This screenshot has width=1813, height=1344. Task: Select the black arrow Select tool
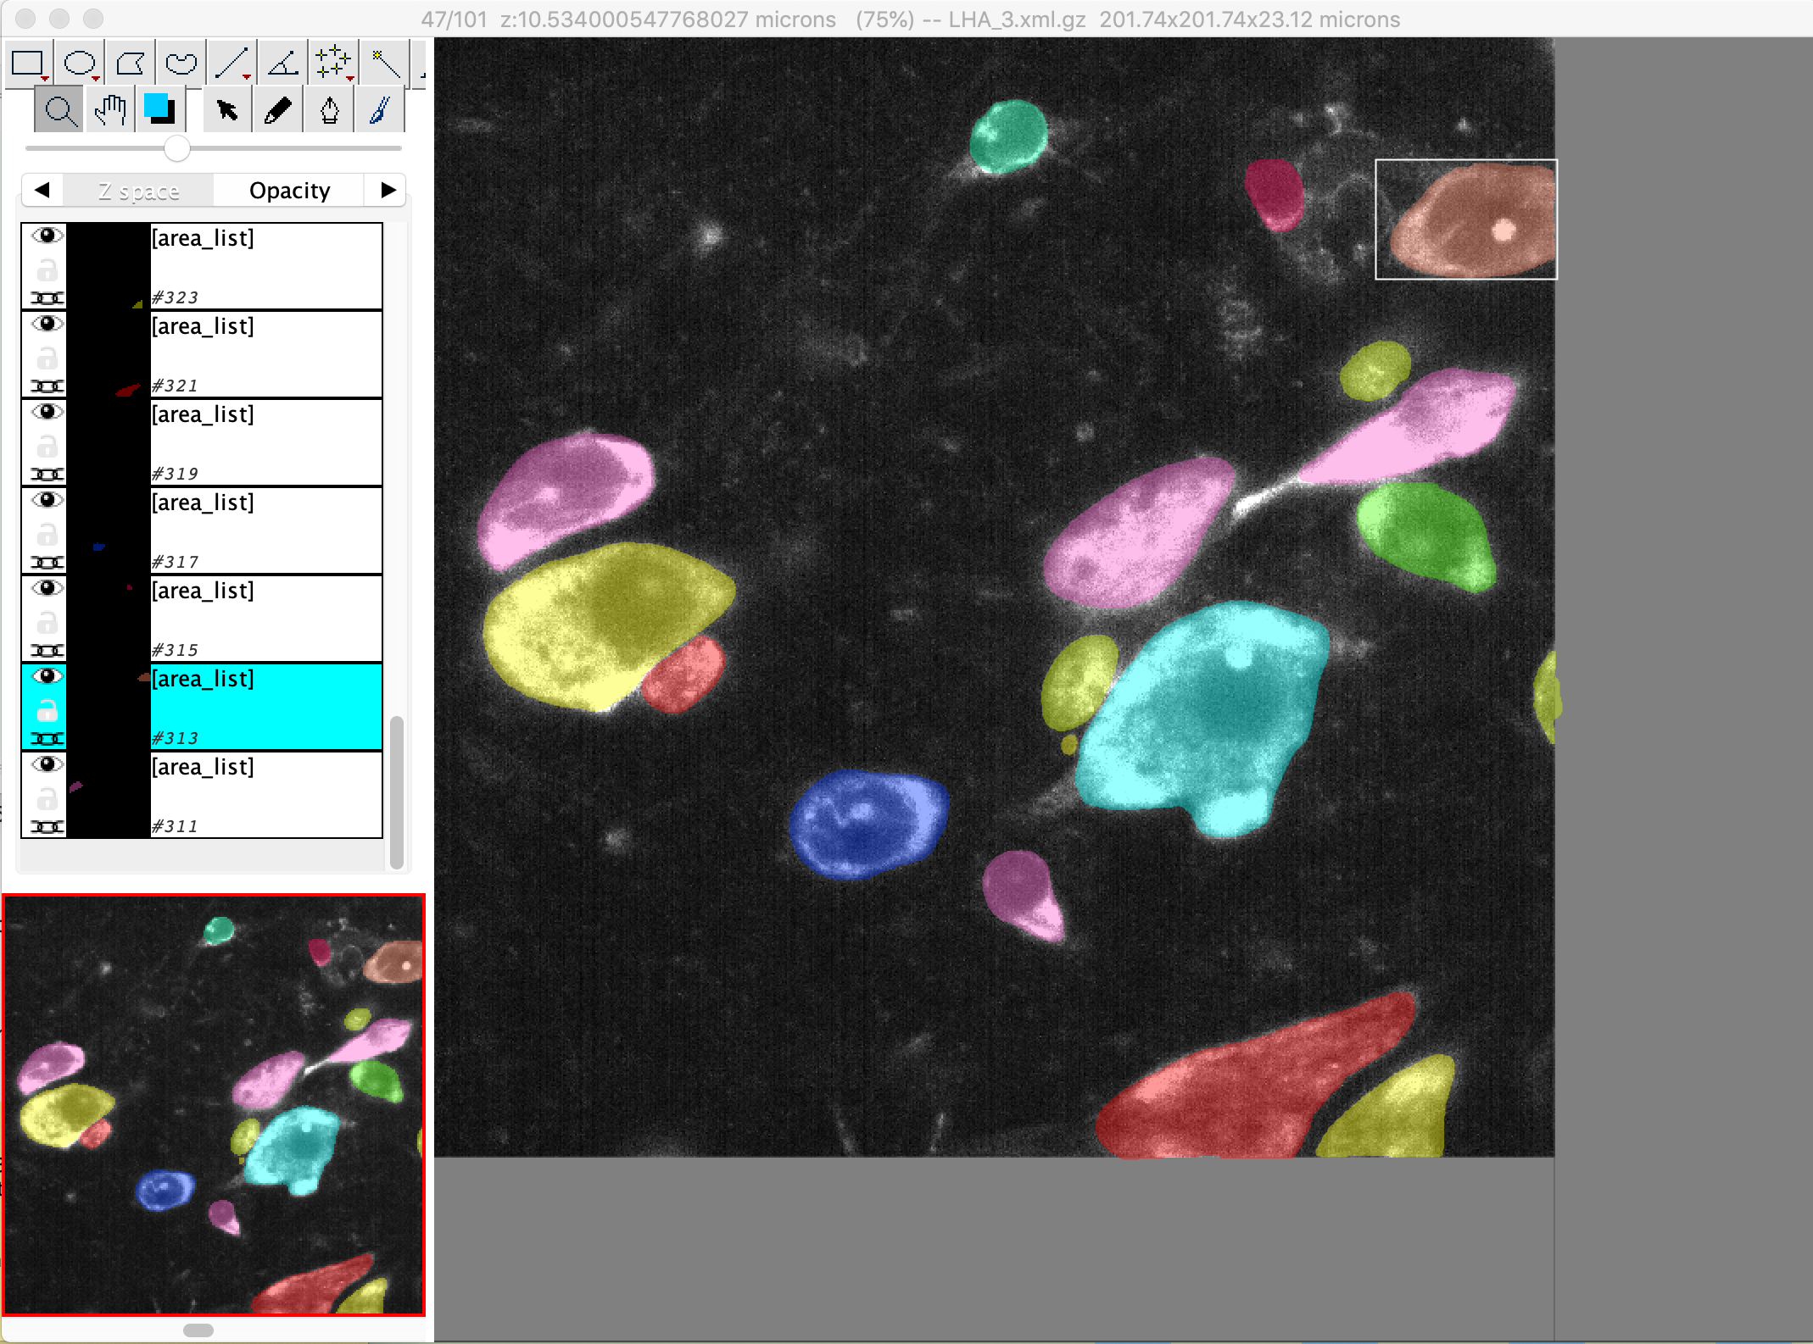[x=227, y=111]
